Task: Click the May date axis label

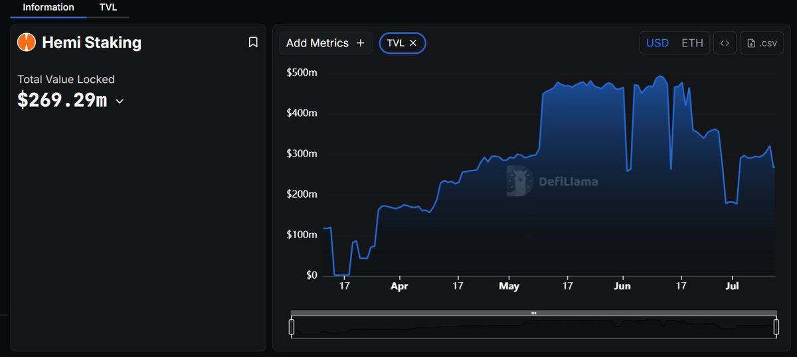Action: [x=509, y=287]
